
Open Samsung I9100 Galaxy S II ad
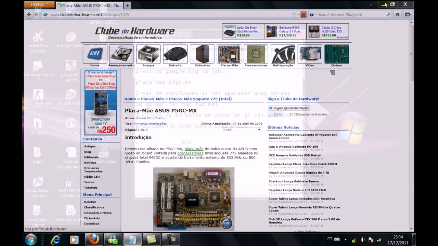285,31
